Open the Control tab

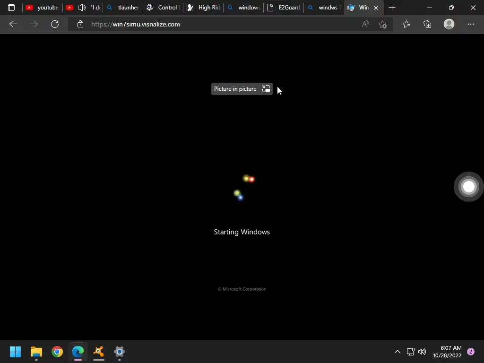pyautogui.click(x=163, y=8)
